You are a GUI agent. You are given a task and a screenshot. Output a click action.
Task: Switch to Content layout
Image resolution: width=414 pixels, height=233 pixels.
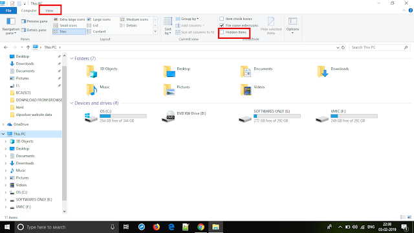tap(96, 32)
